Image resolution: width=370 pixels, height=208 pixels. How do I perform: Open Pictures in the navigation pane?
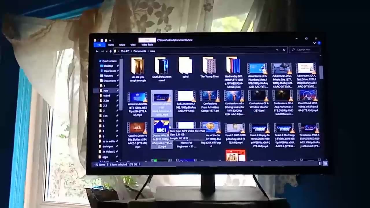109,76
